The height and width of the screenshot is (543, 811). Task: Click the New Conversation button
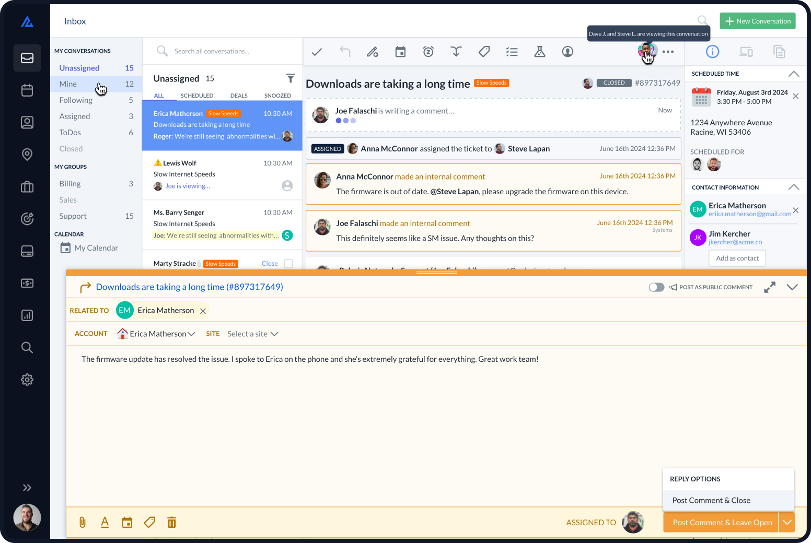coord(757,21)
